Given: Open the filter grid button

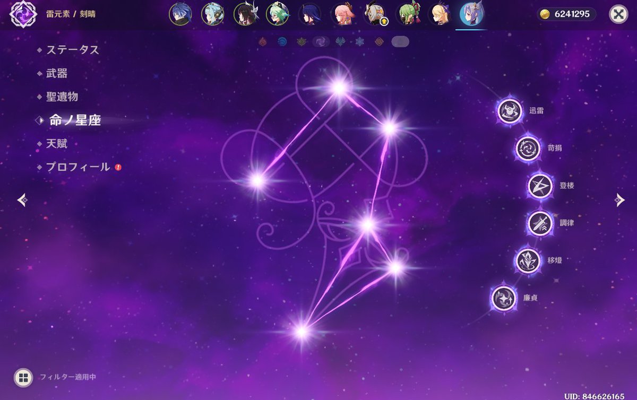Looking at the screenshot, I should tap(23, 377).
